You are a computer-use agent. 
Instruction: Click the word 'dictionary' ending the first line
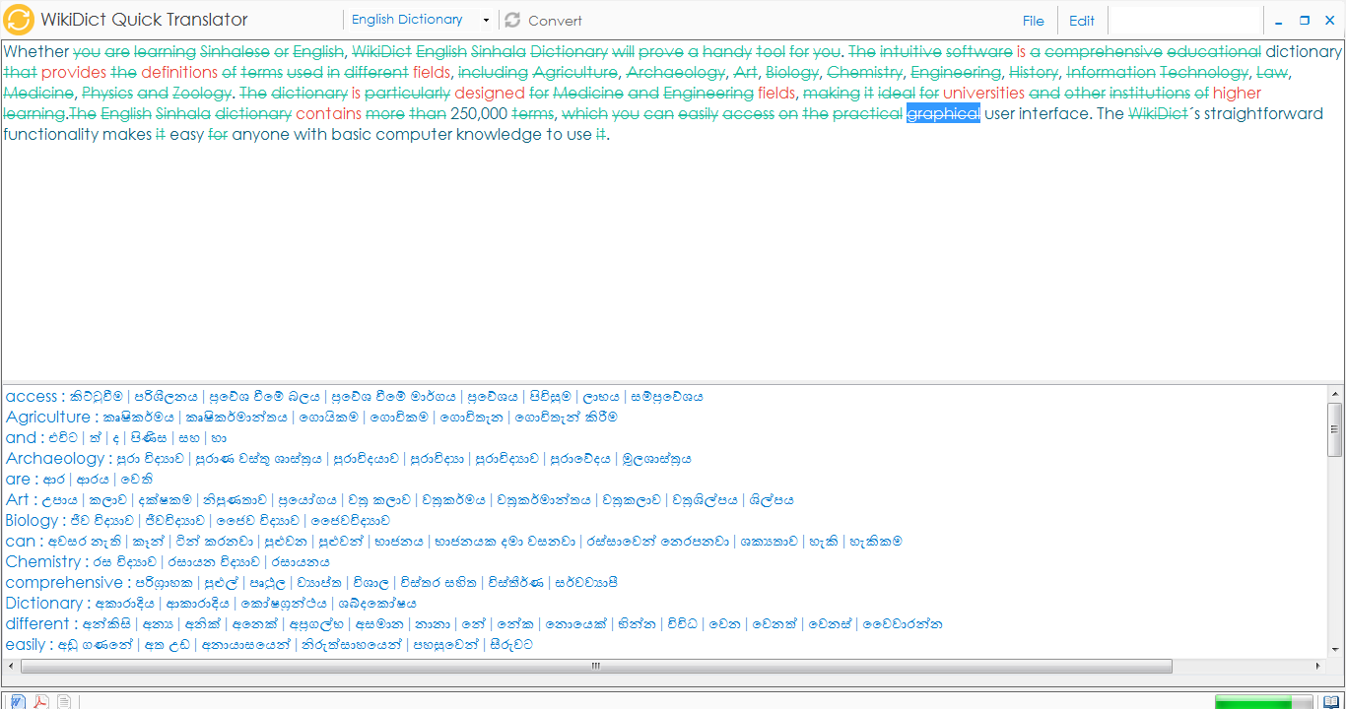pos(1305,51)
